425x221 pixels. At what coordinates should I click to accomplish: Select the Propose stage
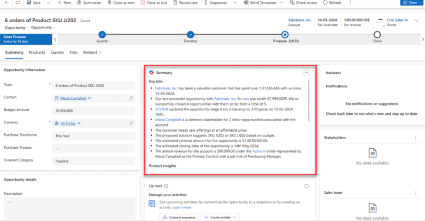[x=284, y=35]
